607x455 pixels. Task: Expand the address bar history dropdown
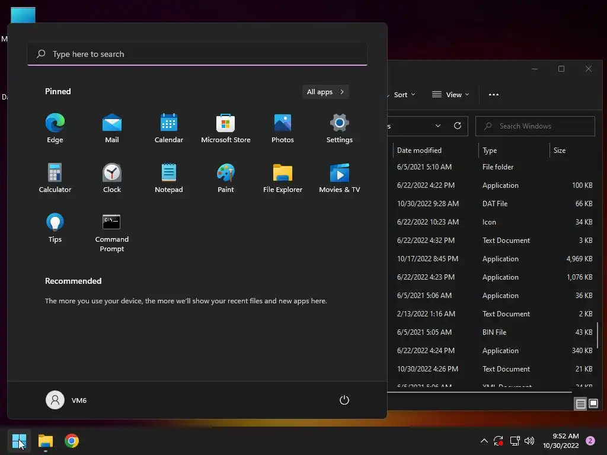438,126
